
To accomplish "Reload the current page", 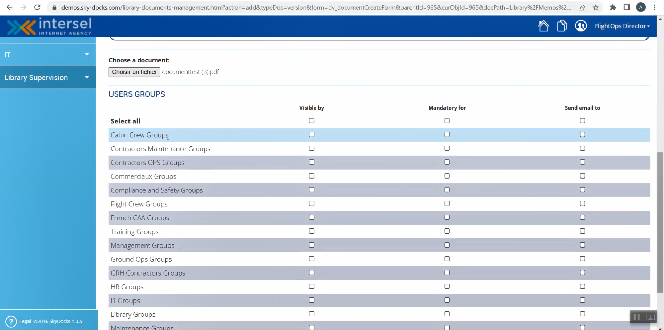I will click(37, 7).
